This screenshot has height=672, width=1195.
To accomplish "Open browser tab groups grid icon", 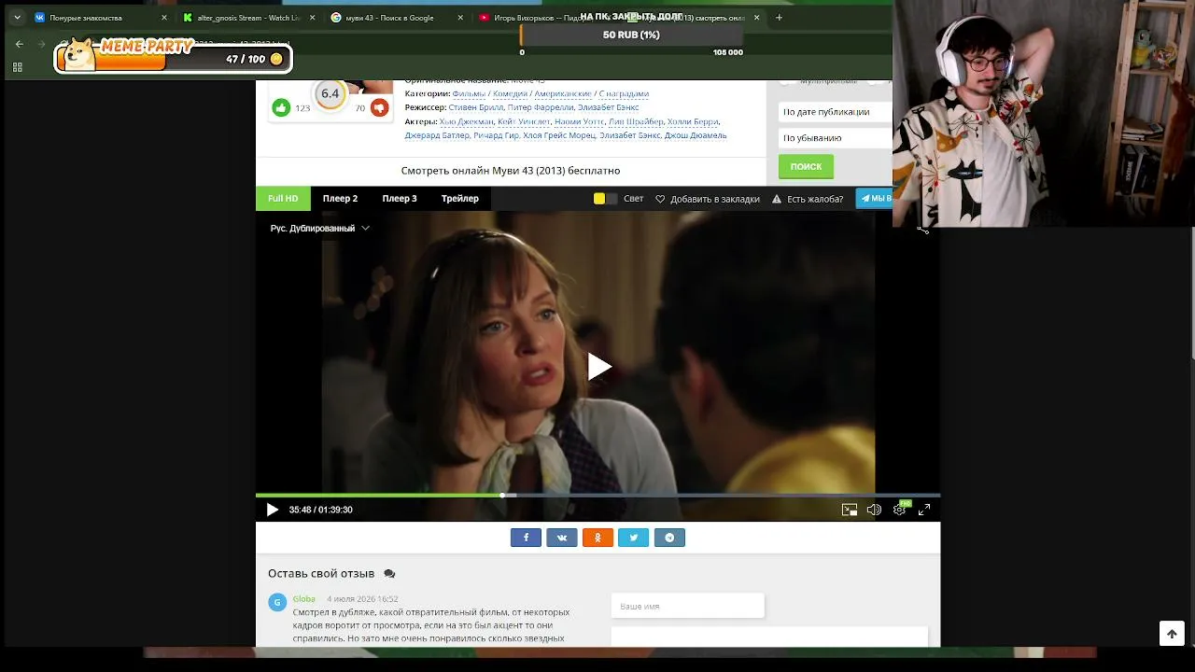I will [x=17, y=67].
